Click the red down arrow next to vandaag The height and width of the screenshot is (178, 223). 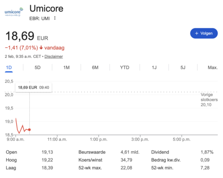[41, 48]
